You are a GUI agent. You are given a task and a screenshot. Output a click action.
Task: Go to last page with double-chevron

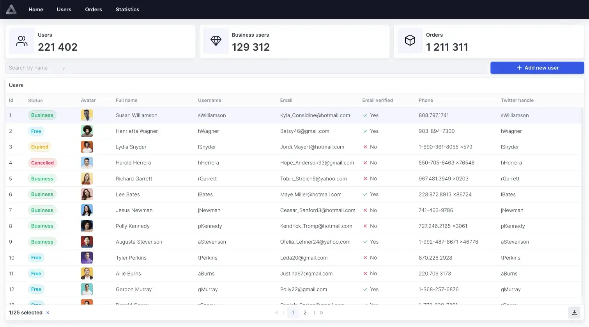(x=321, y=313)
